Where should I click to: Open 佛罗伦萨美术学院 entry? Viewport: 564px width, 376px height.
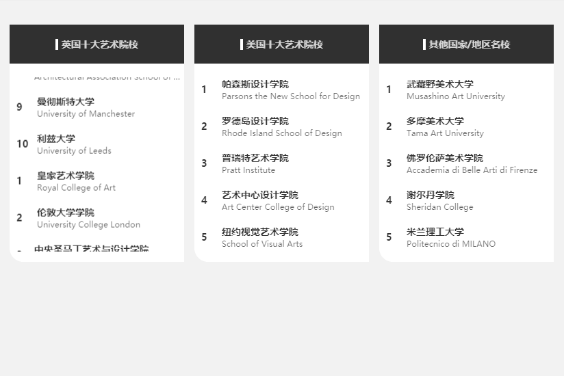pos(445,159)
